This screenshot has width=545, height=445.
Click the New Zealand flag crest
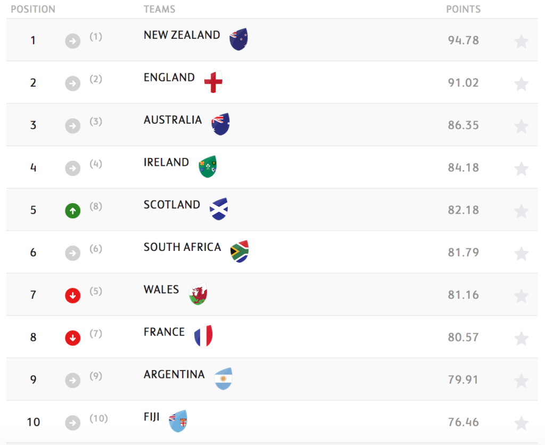(238, 38)
